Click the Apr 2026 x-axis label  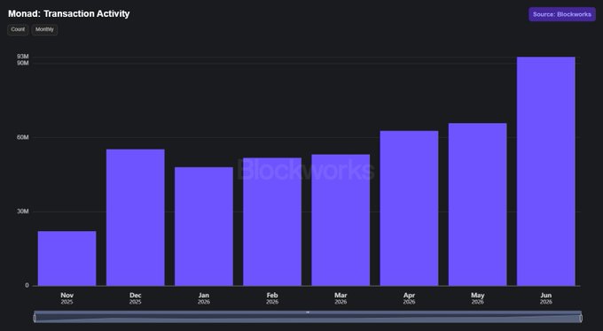409,298
